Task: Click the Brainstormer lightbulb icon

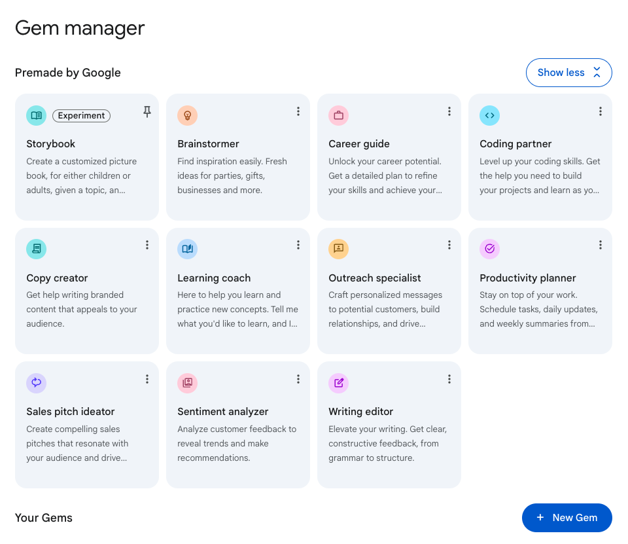Action: pyautogui.click(x=187, y=115)
